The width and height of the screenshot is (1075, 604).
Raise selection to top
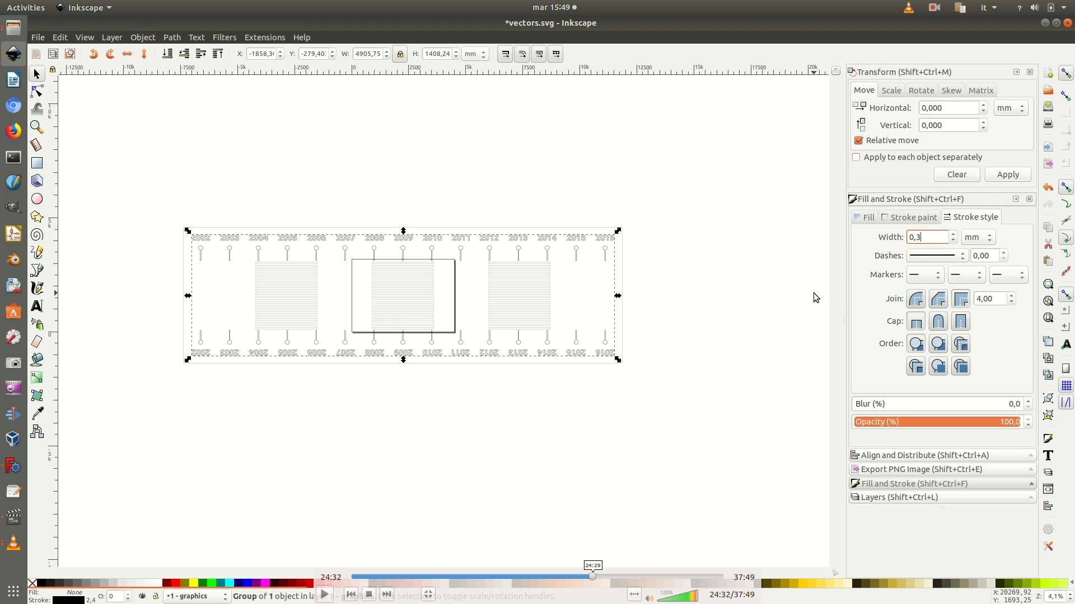[x=218, y=54]
